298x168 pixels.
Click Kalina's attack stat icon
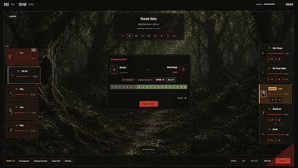click(x=270, y=100)
